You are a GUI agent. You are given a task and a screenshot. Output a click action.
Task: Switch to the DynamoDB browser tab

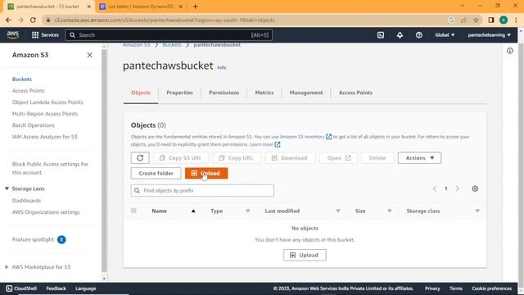(x=140, y=7)
